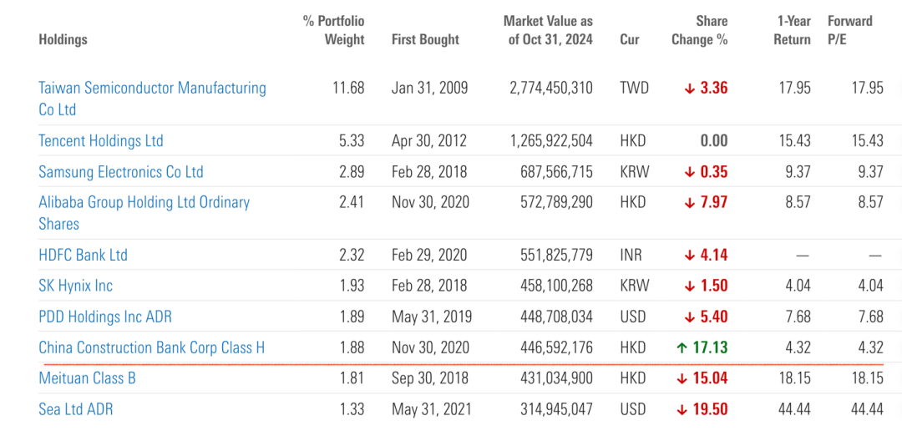The width and height of the screenshot is (902, 436).
Task: Select the 1-Year Return value 44.44
Action: pos(794,409)
